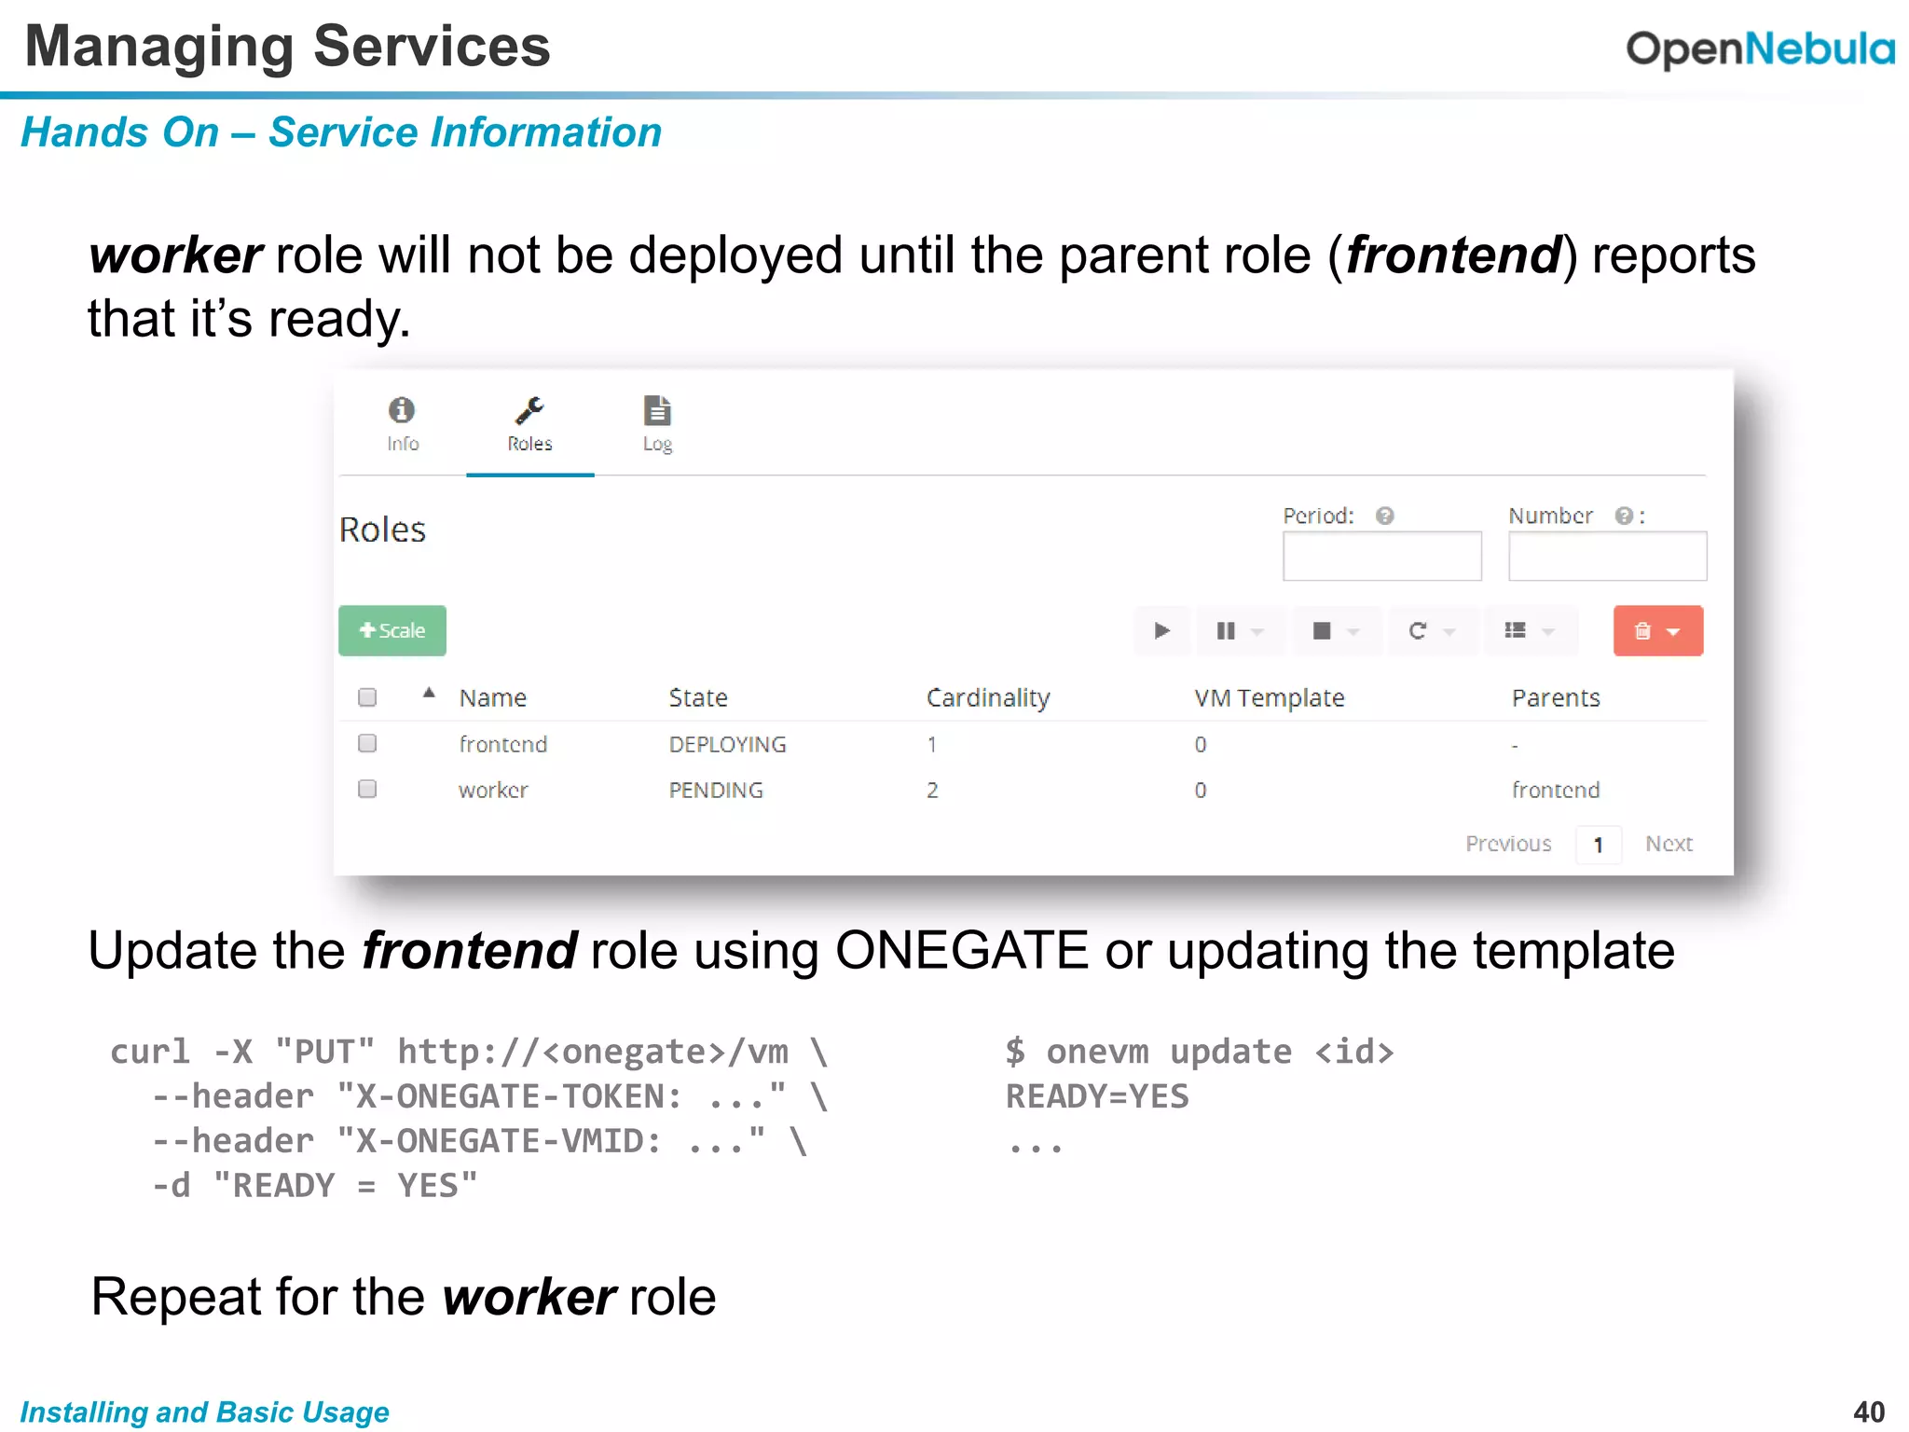Select the worker role name

tap(493, 790)
